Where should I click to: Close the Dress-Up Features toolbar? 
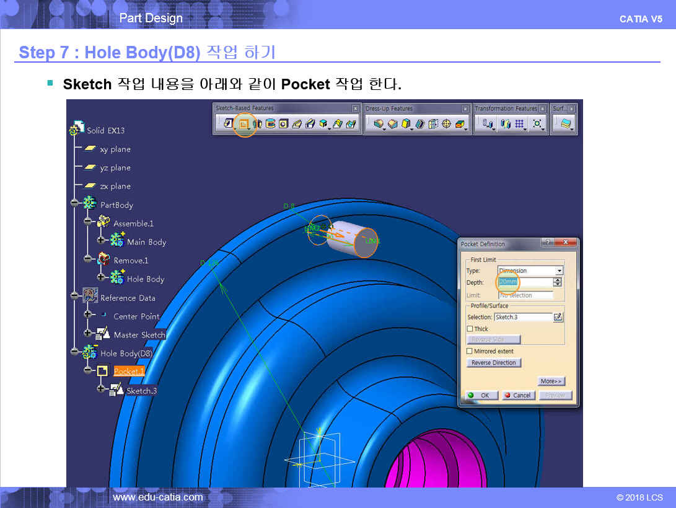(465, 109)
